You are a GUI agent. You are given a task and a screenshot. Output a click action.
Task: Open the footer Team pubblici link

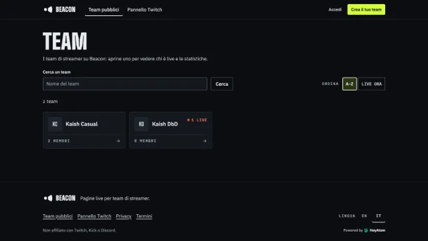[58, 216]
